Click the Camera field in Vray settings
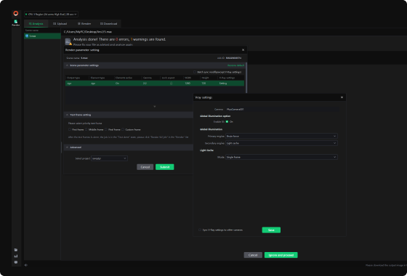Image resolution: width=407 pixels, height=276 pixels. [282, 110]
